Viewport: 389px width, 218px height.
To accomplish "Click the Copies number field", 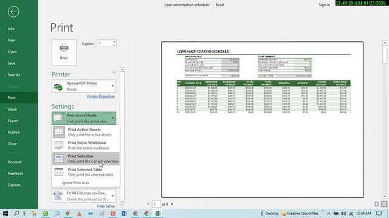I will tap(105, 44).
